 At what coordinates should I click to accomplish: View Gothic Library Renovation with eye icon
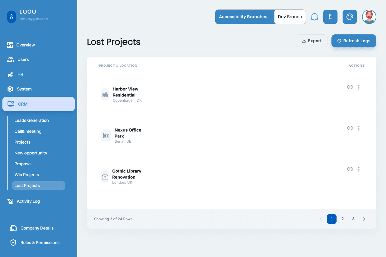[x=350, y=169]
